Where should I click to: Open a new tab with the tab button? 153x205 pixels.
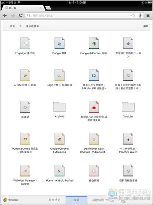click(48, 8)
